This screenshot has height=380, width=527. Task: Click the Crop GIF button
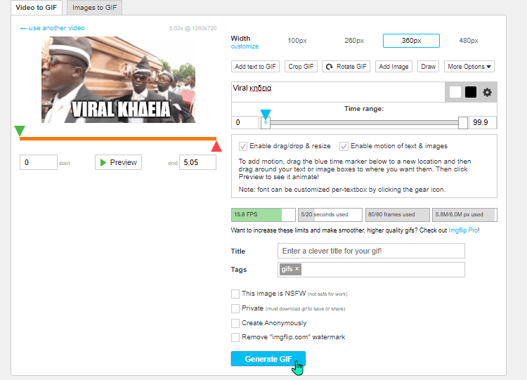click(301, 67)
